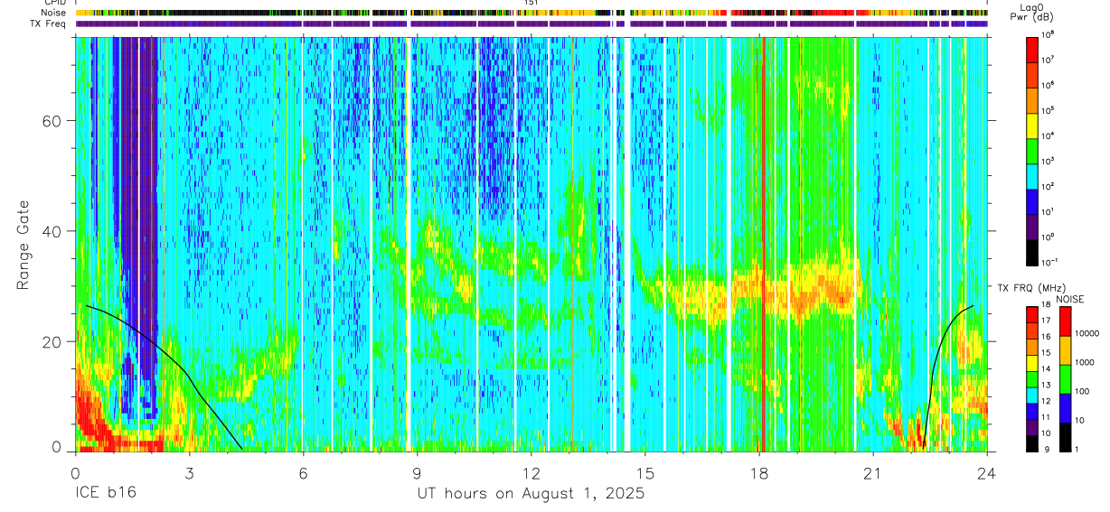Click the x-axis tick label '3'
The width and height of the screenshot is (1110, 512).
189,473
